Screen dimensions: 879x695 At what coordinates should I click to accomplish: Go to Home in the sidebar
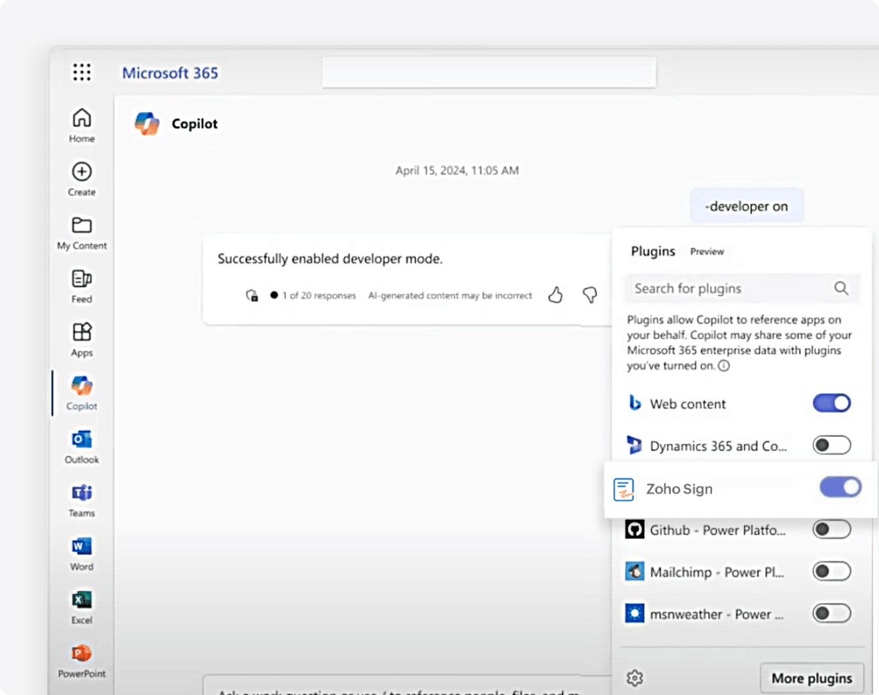click(82, 125)
